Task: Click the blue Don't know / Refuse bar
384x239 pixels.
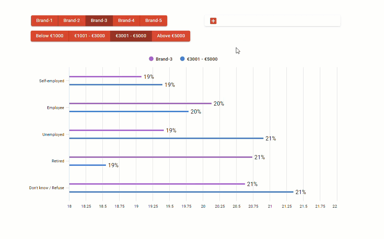Action: tap(181, 192)
